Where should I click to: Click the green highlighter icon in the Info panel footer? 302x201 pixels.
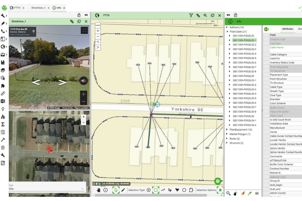[250, 193]
